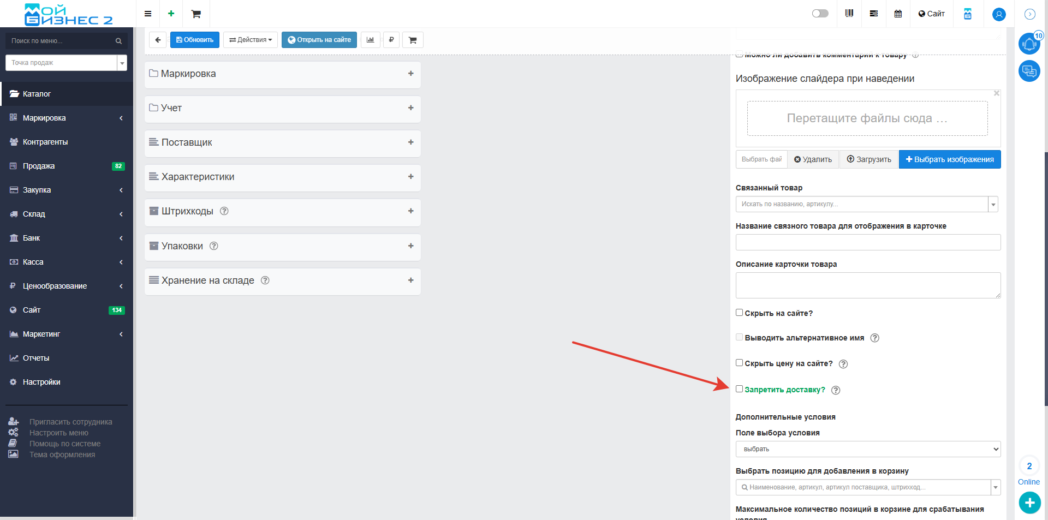This screenshot has width=1048, height=520.
Task: Open the notifications bell icon
Action: [x=1029, y=44]
